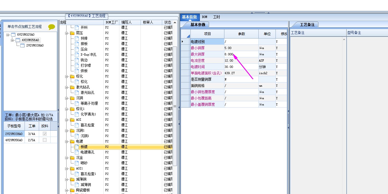388x194 pixels.
Task: Sort by the 流程 column header
Action: 81,22
